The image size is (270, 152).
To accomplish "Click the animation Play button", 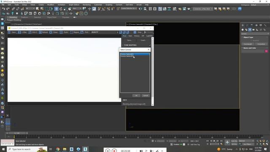I will [214, 141].
